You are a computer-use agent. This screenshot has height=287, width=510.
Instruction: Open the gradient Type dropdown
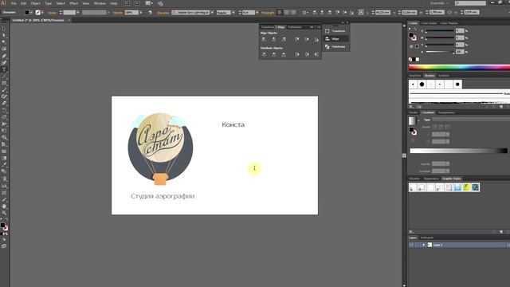click(471, 120)
